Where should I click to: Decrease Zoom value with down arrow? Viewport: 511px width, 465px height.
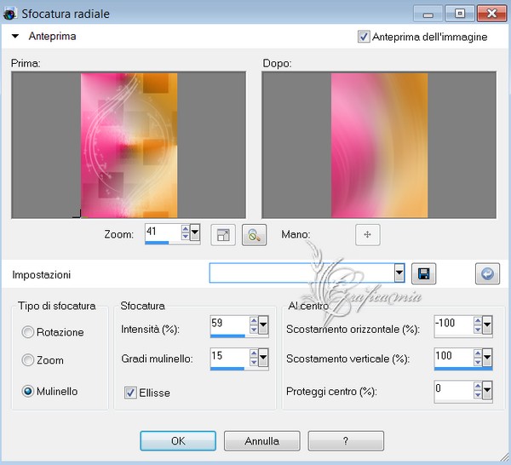(185, 236)
